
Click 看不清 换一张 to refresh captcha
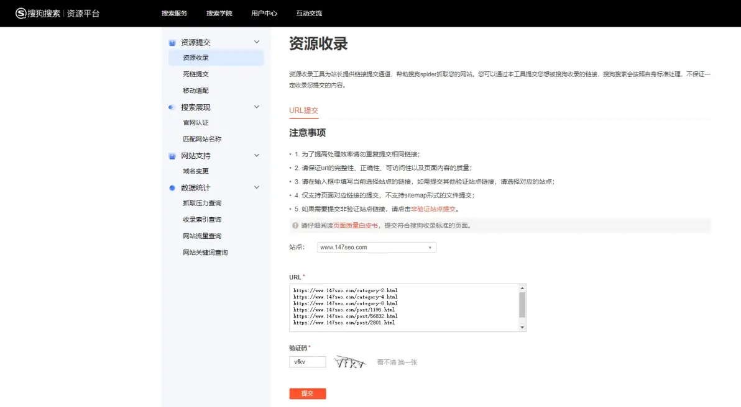[397, 362]
